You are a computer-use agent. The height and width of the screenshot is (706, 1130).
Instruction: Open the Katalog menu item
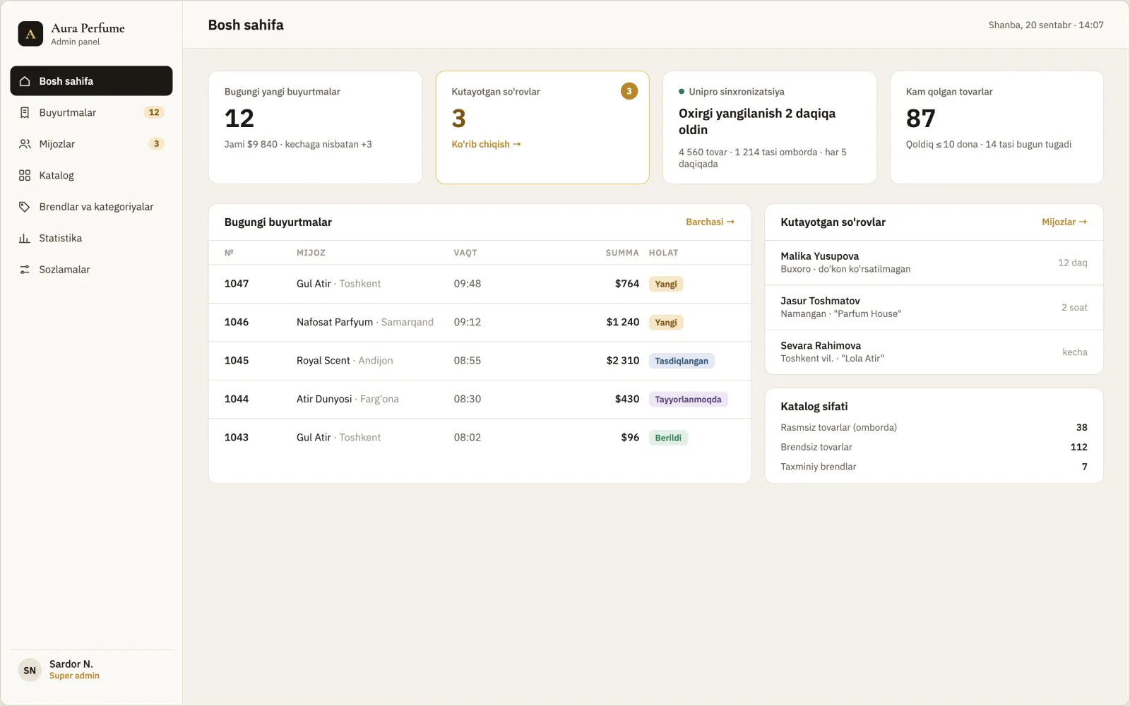[91, 175]
